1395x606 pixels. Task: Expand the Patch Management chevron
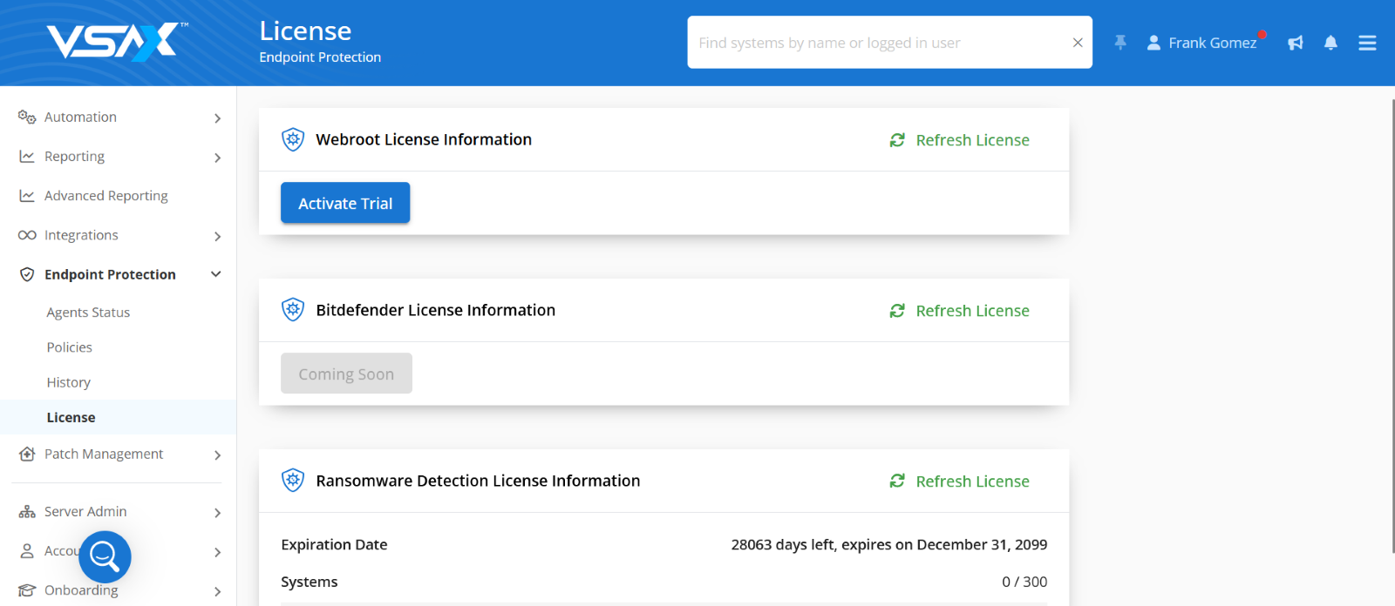(x=217, y=455)
